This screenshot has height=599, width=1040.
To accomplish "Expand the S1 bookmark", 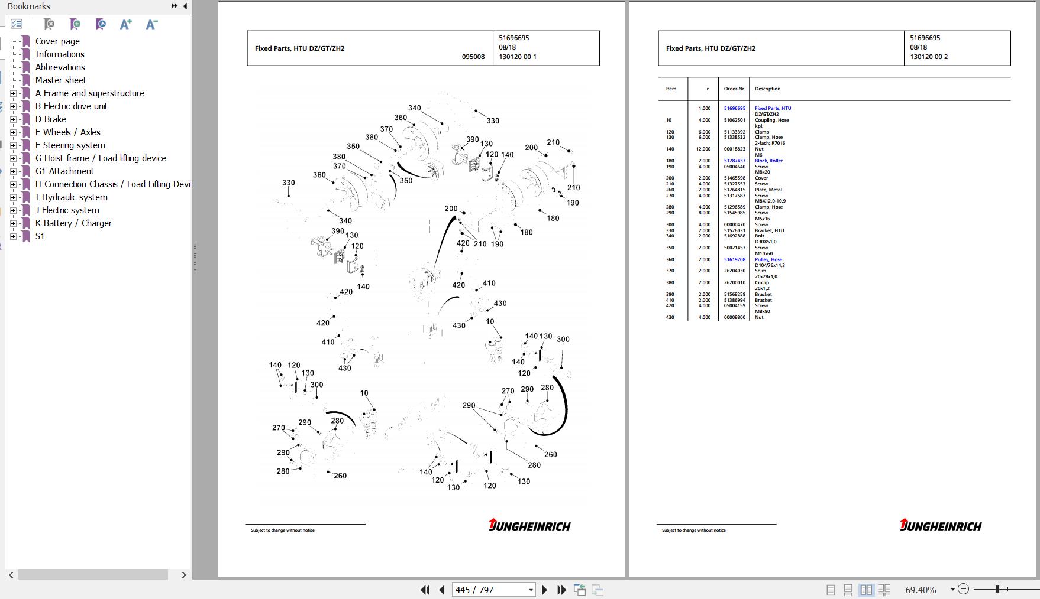I will point(13,236).
